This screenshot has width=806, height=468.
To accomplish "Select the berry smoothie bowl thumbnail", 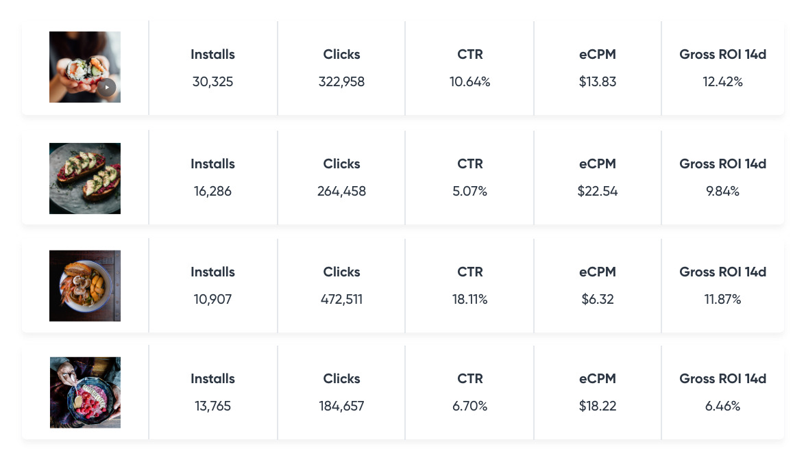I will tap(85, 393).
